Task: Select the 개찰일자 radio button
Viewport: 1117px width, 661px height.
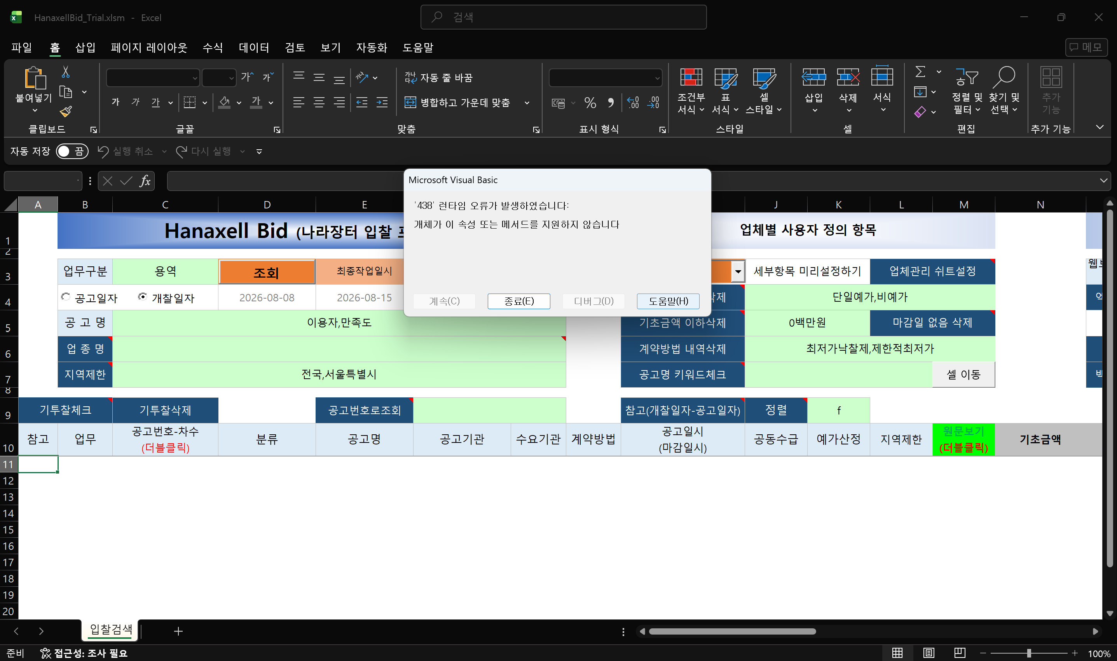Action: 143,297
